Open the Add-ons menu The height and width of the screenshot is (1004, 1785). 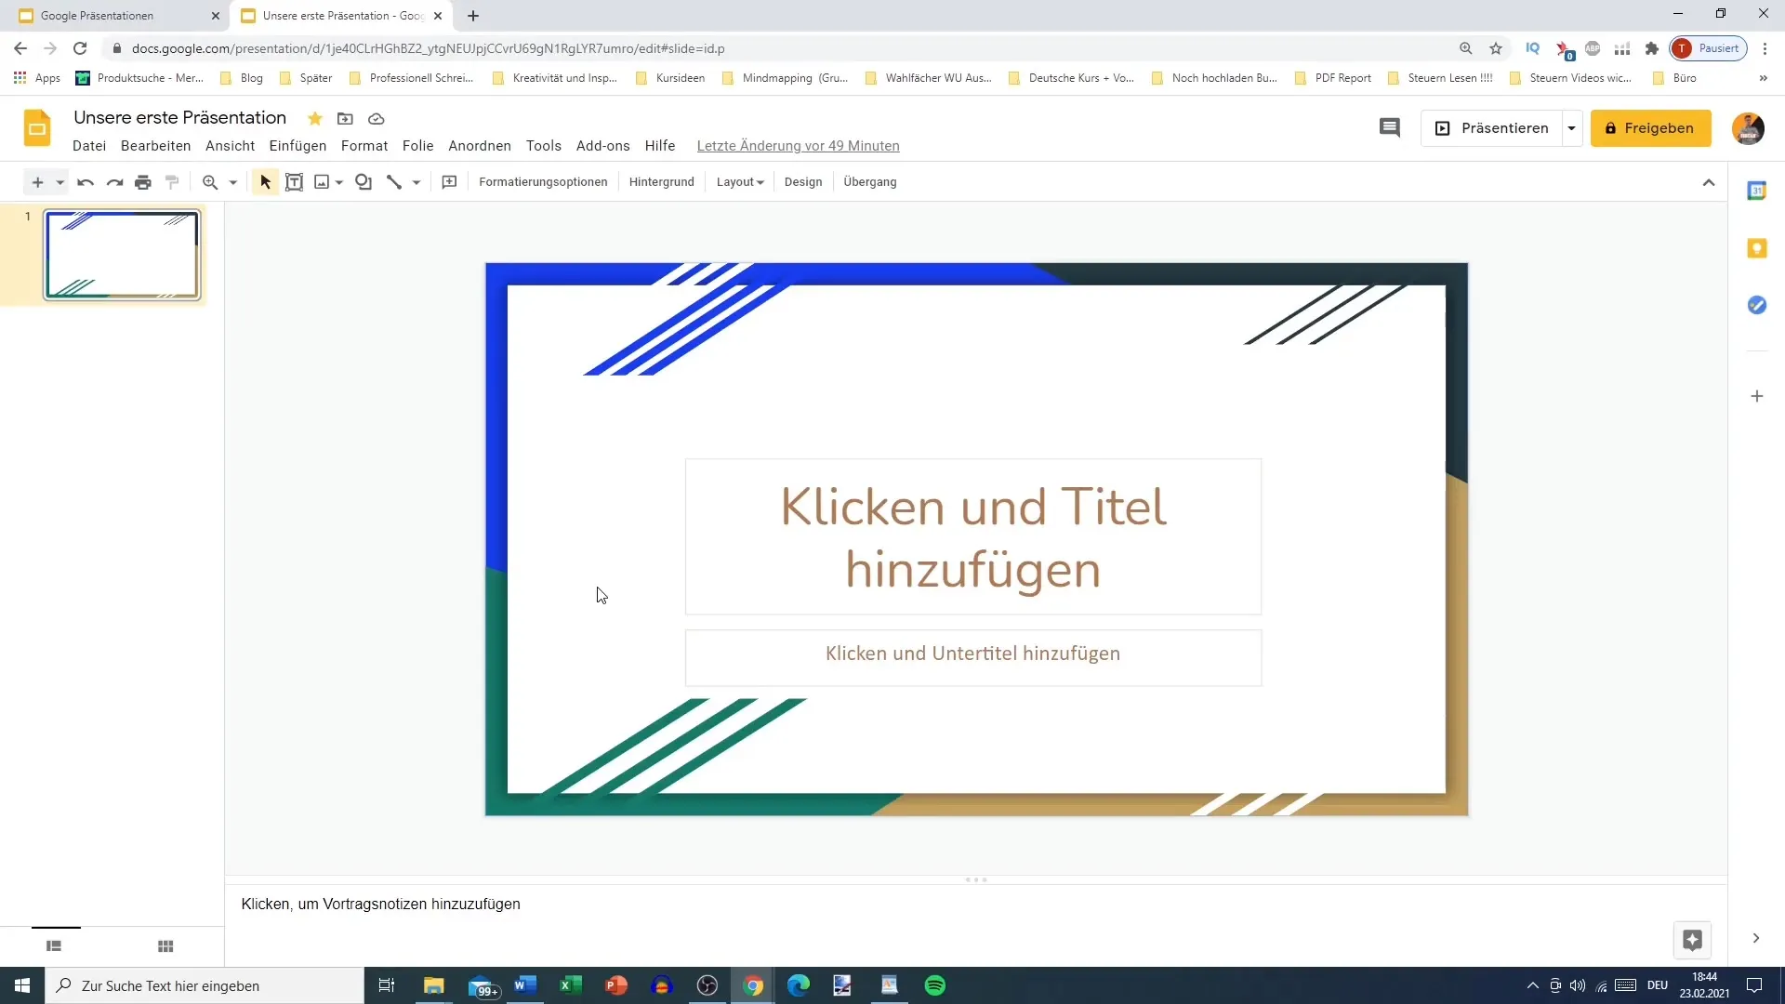tap(603, 146)
